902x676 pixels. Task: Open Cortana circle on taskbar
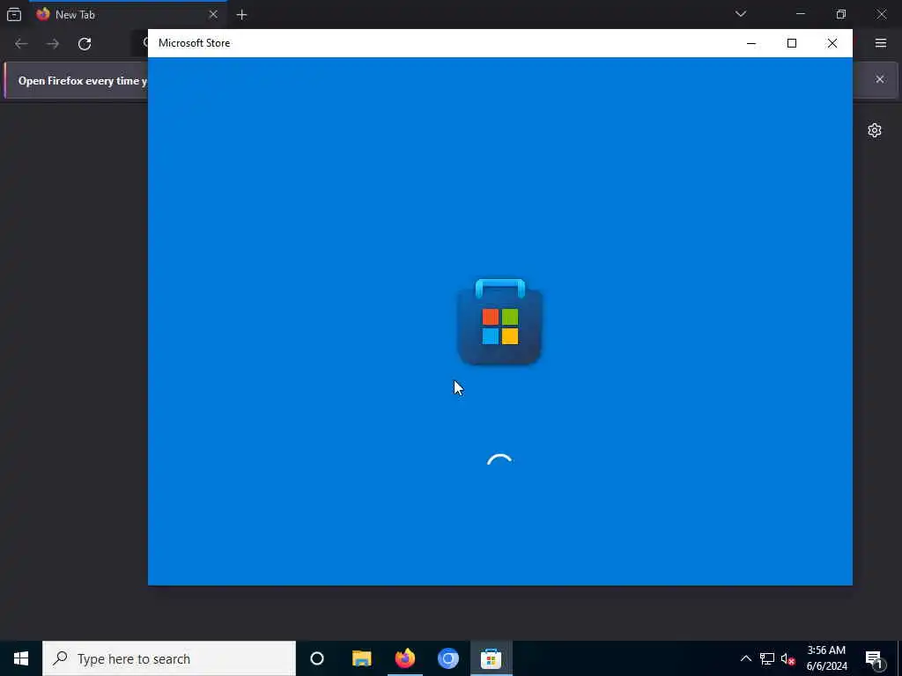coord(317,658)
